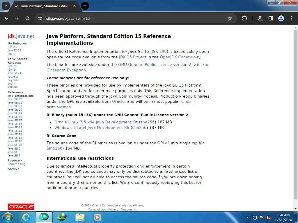The height and width of the screenshot is (223, 298).
Task: Download Windows 10 x64 Java Development Kit
Action: (x=92, y=128)
